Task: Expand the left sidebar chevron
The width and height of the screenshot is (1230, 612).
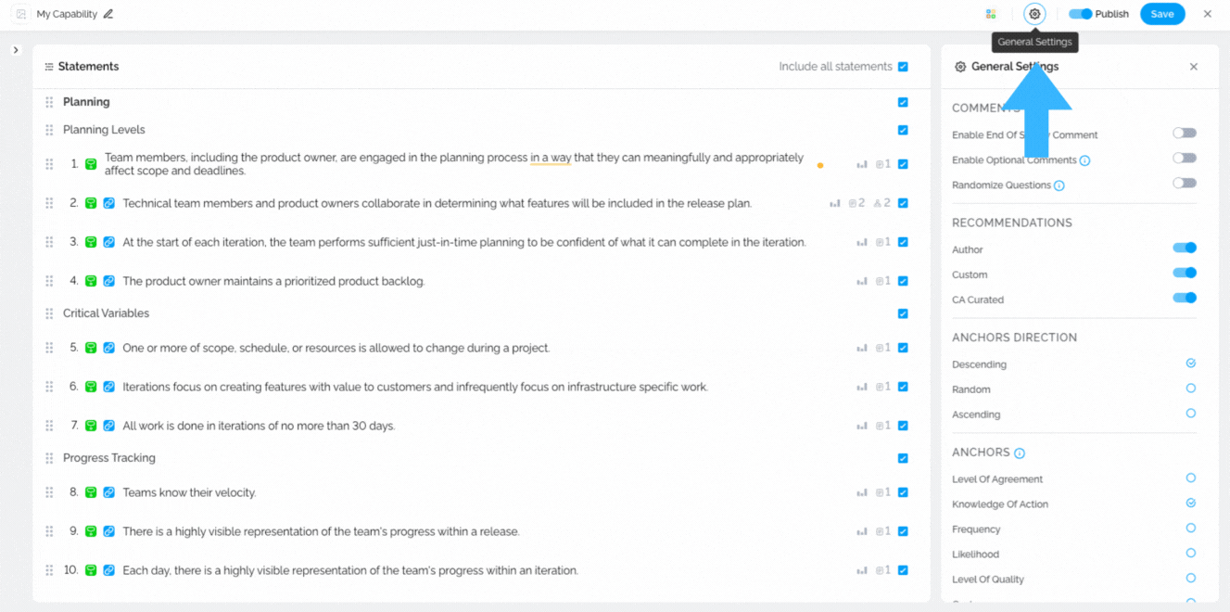Action: point(16,50)
